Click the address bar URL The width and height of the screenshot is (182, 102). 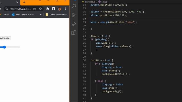(x=20, y=9)
